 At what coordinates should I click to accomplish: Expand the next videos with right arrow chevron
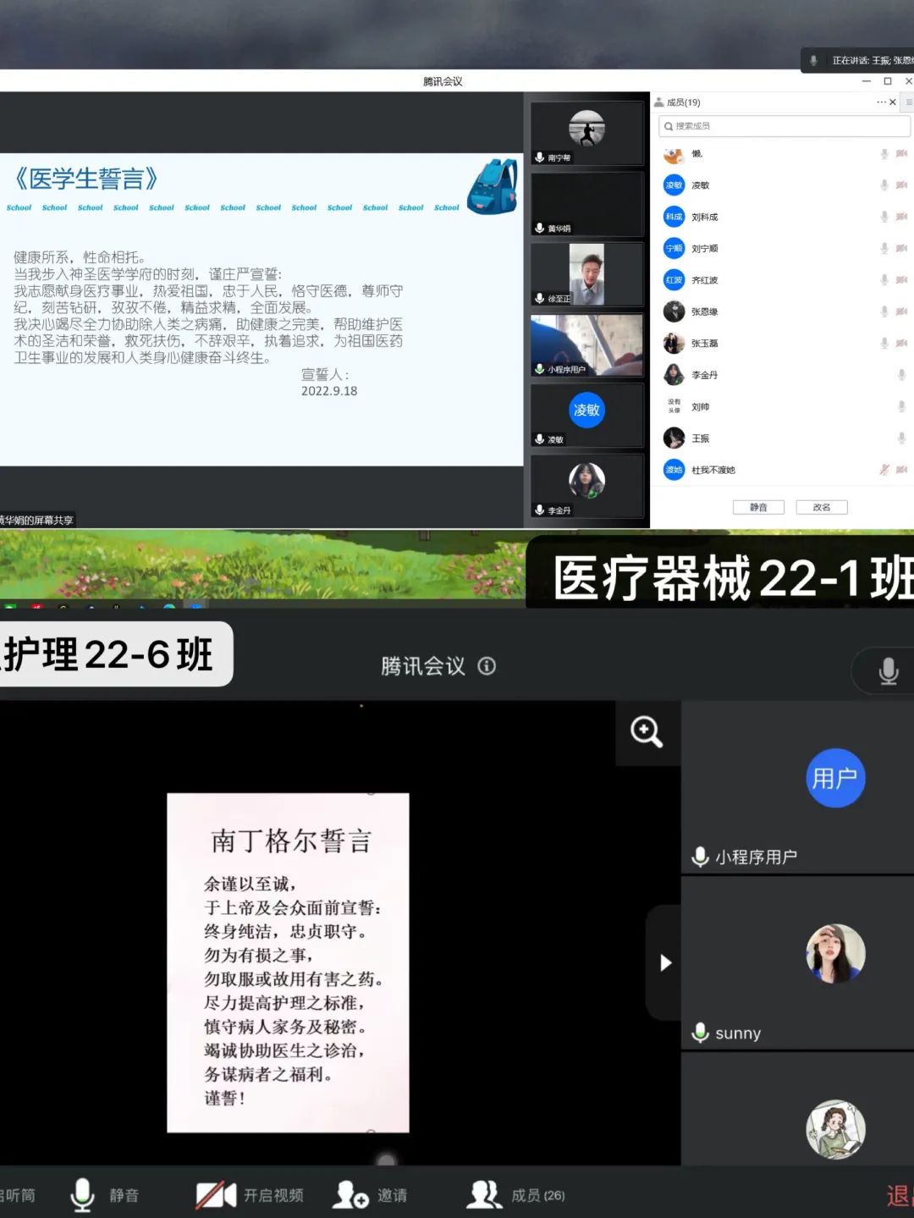pyautogui.click(x=665, y=962)
